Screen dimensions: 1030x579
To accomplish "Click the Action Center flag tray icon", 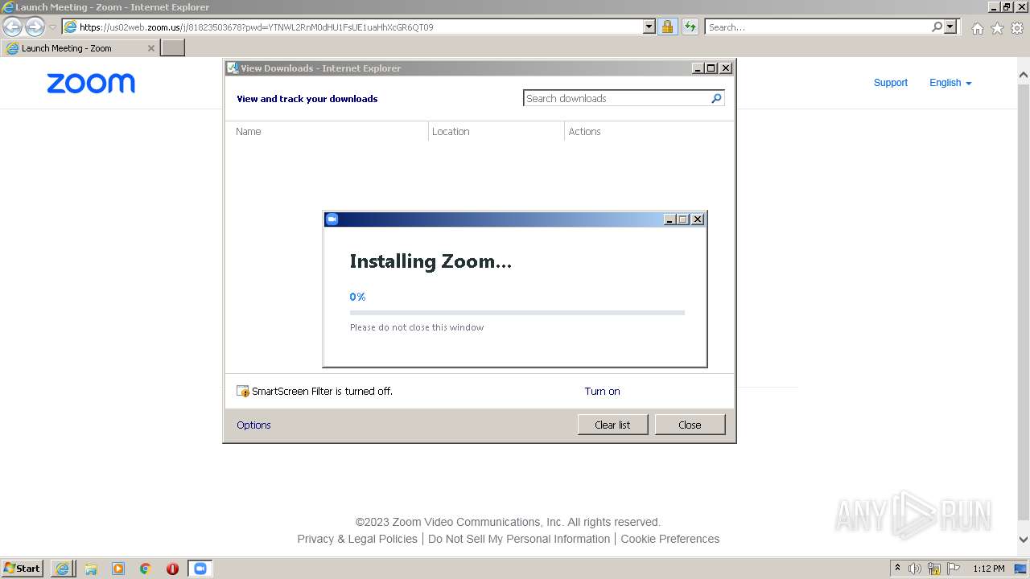I will pos(954,569).
